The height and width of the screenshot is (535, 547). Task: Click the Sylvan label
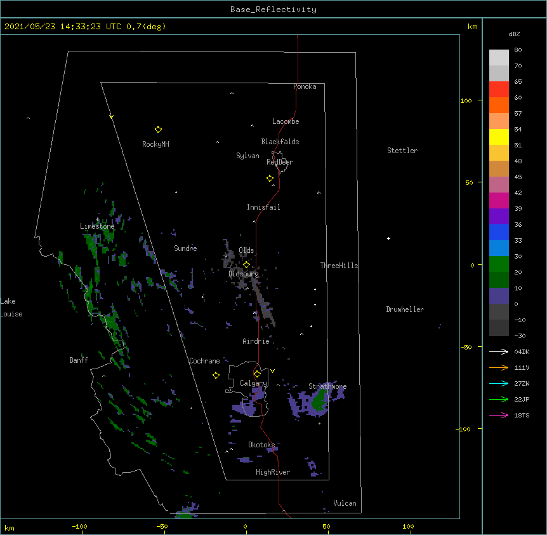point(247,156)
